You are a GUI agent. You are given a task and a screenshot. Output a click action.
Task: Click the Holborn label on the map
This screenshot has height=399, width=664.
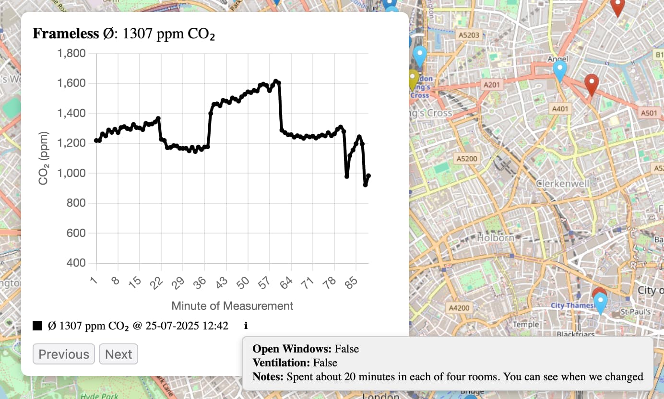click(496, 237)
